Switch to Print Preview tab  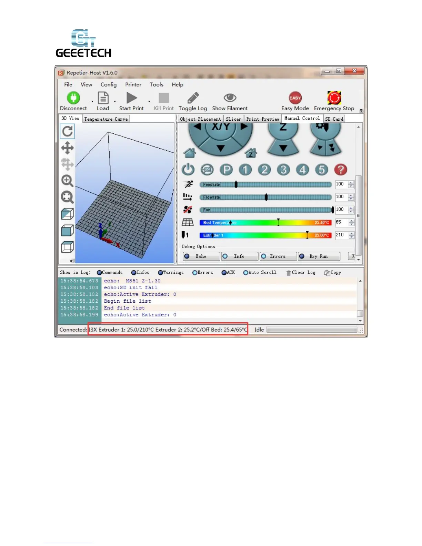click(263, 119)
